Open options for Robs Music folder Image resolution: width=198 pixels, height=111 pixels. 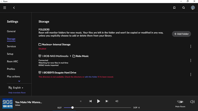[x=191, y=60]
